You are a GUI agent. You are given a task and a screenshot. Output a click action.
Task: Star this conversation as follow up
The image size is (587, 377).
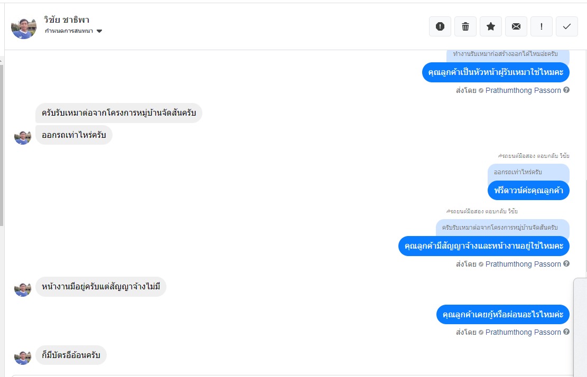click(x=491, y=26)
